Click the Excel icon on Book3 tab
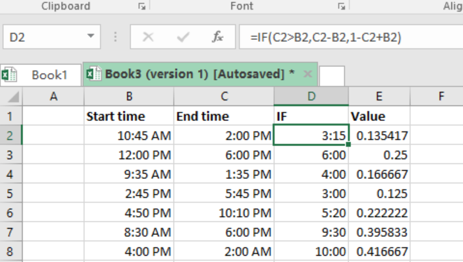Viewport: 463px width, 262px height. pos(94,73)
